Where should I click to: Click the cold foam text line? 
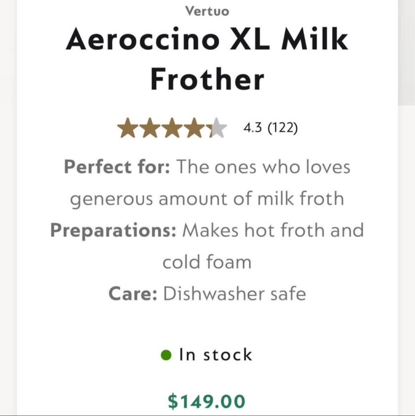(x=207, y=262)
